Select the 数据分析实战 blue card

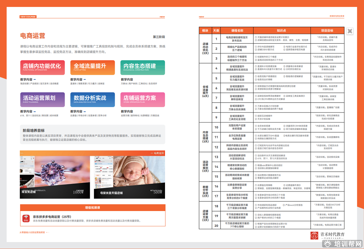(x=93, y=99)
